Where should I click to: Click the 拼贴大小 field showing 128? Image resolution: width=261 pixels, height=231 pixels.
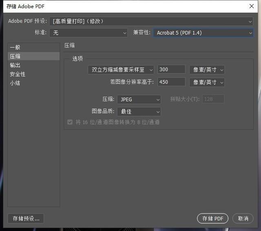[213, 99]
